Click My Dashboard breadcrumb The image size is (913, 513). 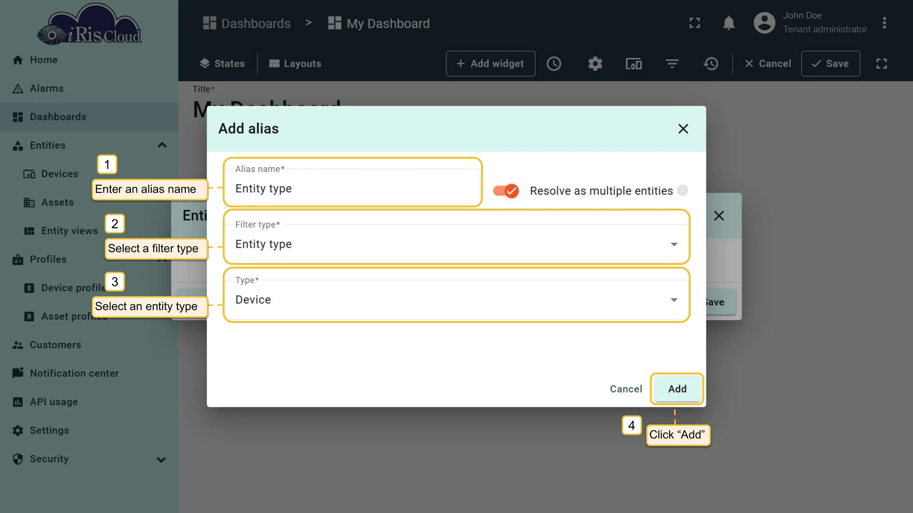(x=379, y=23)
